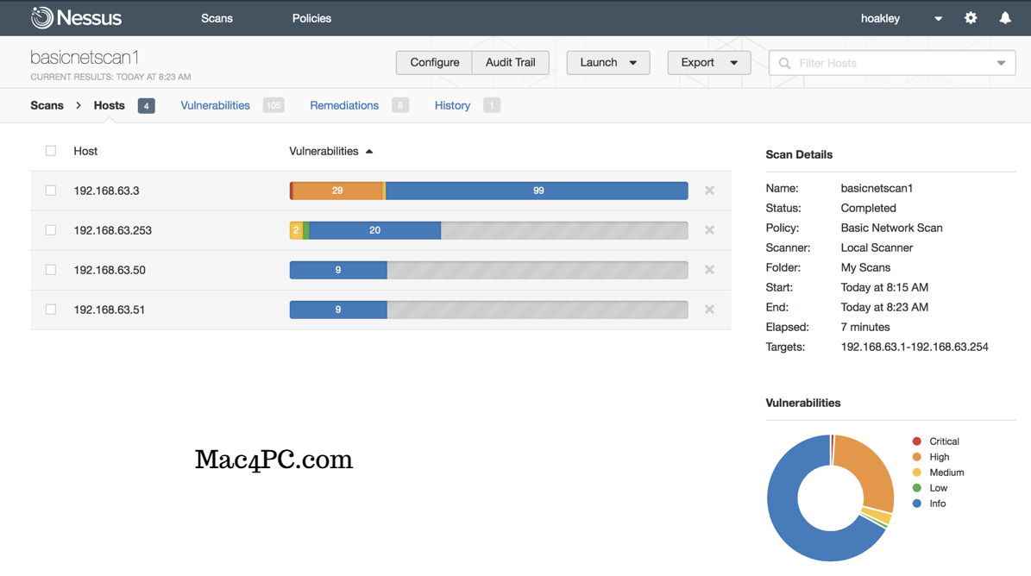Click the Folder value My Scans
The width and height of the screenshot is (1031, 576).
point(865,267)
